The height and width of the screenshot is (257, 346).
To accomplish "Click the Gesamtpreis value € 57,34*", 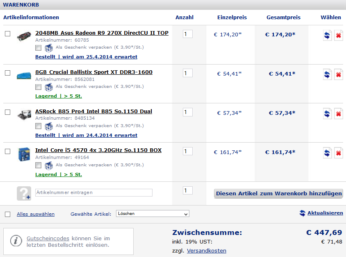I will pyautogui.click(x=282, y=113).
